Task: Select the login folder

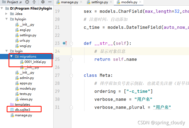Action: (x=19, y=51)
